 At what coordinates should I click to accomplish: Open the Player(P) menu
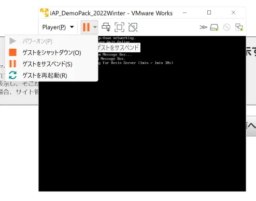pos(58,27)
